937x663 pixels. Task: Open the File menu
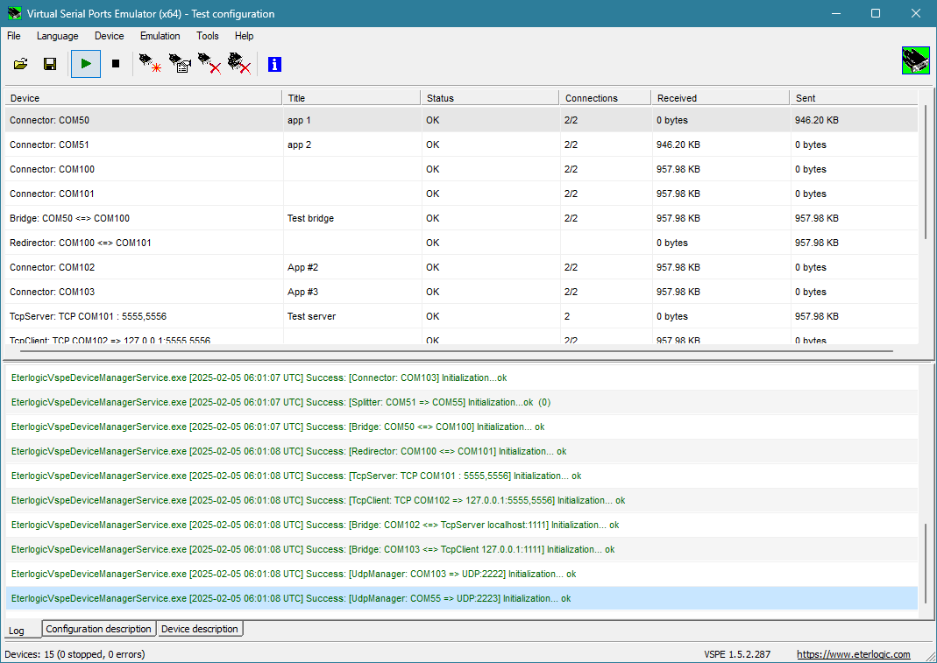(x=14, y=36)
